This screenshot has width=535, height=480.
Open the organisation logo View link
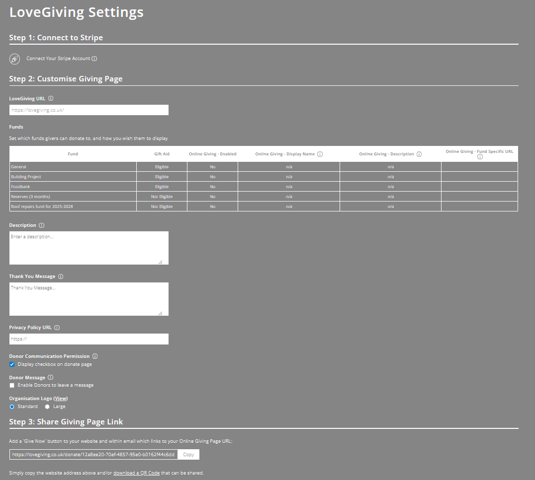(60, 399)
